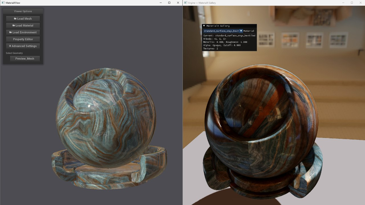Image resolution: width=365 pixels, height=205 pixels.
Task: Click the Load Material button
Action: 23,25
